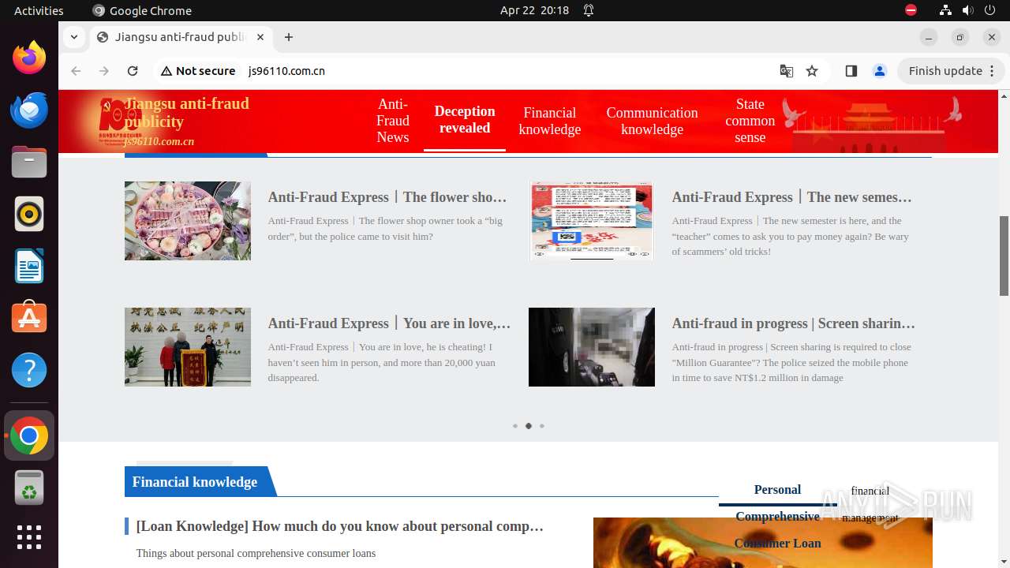Click Finish update button
This screenshot has height=568, width=1010.
click(x=952, y=71)
